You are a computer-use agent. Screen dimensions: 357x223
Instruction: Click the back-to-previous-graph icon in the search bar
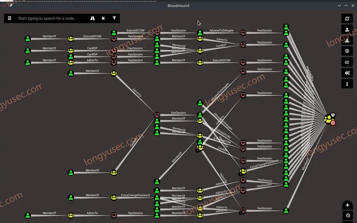point(103,18)
